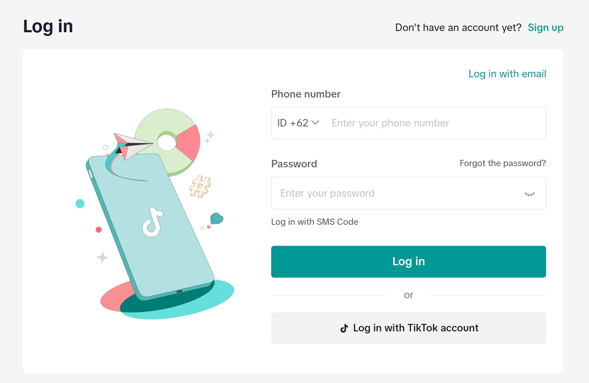Click the Log in page heading
The width and height of the screenshot is (589, 383).
(x=48, y=26)
